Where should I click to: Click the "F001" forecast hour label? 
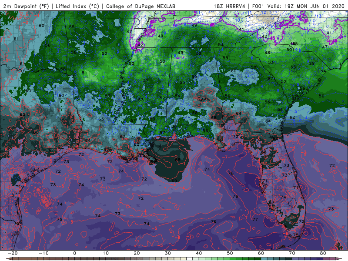click(258, 6)
